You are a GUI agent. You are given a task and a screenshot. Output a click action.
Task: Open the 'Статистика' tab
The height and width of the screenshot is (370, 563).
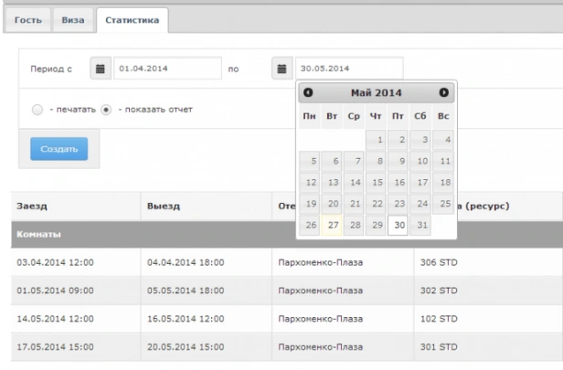(129, 19)
